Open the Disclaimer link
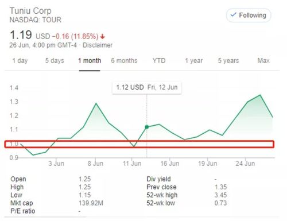The width and height of the screenshot is (287, 221). click(98, 45)
